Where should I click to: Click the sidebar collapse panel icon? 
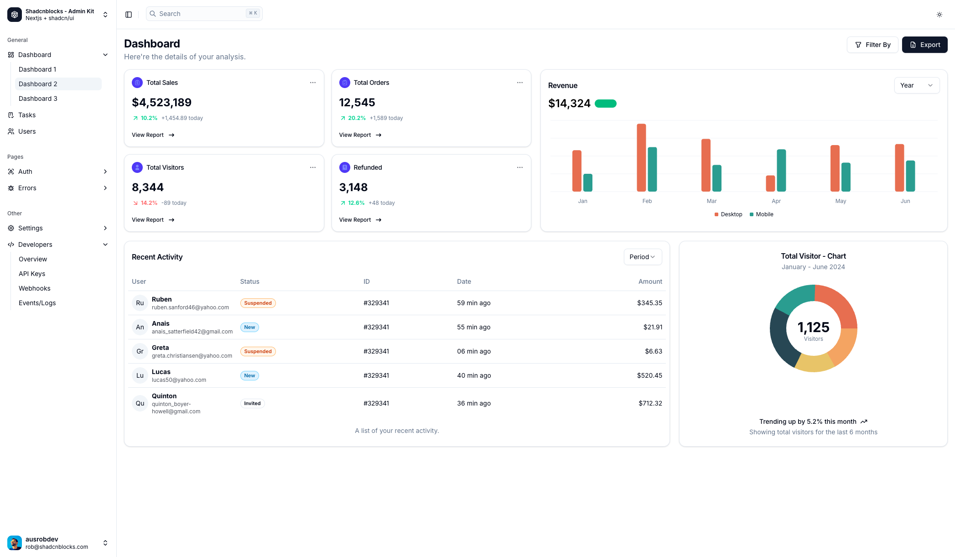click(128, 14)
